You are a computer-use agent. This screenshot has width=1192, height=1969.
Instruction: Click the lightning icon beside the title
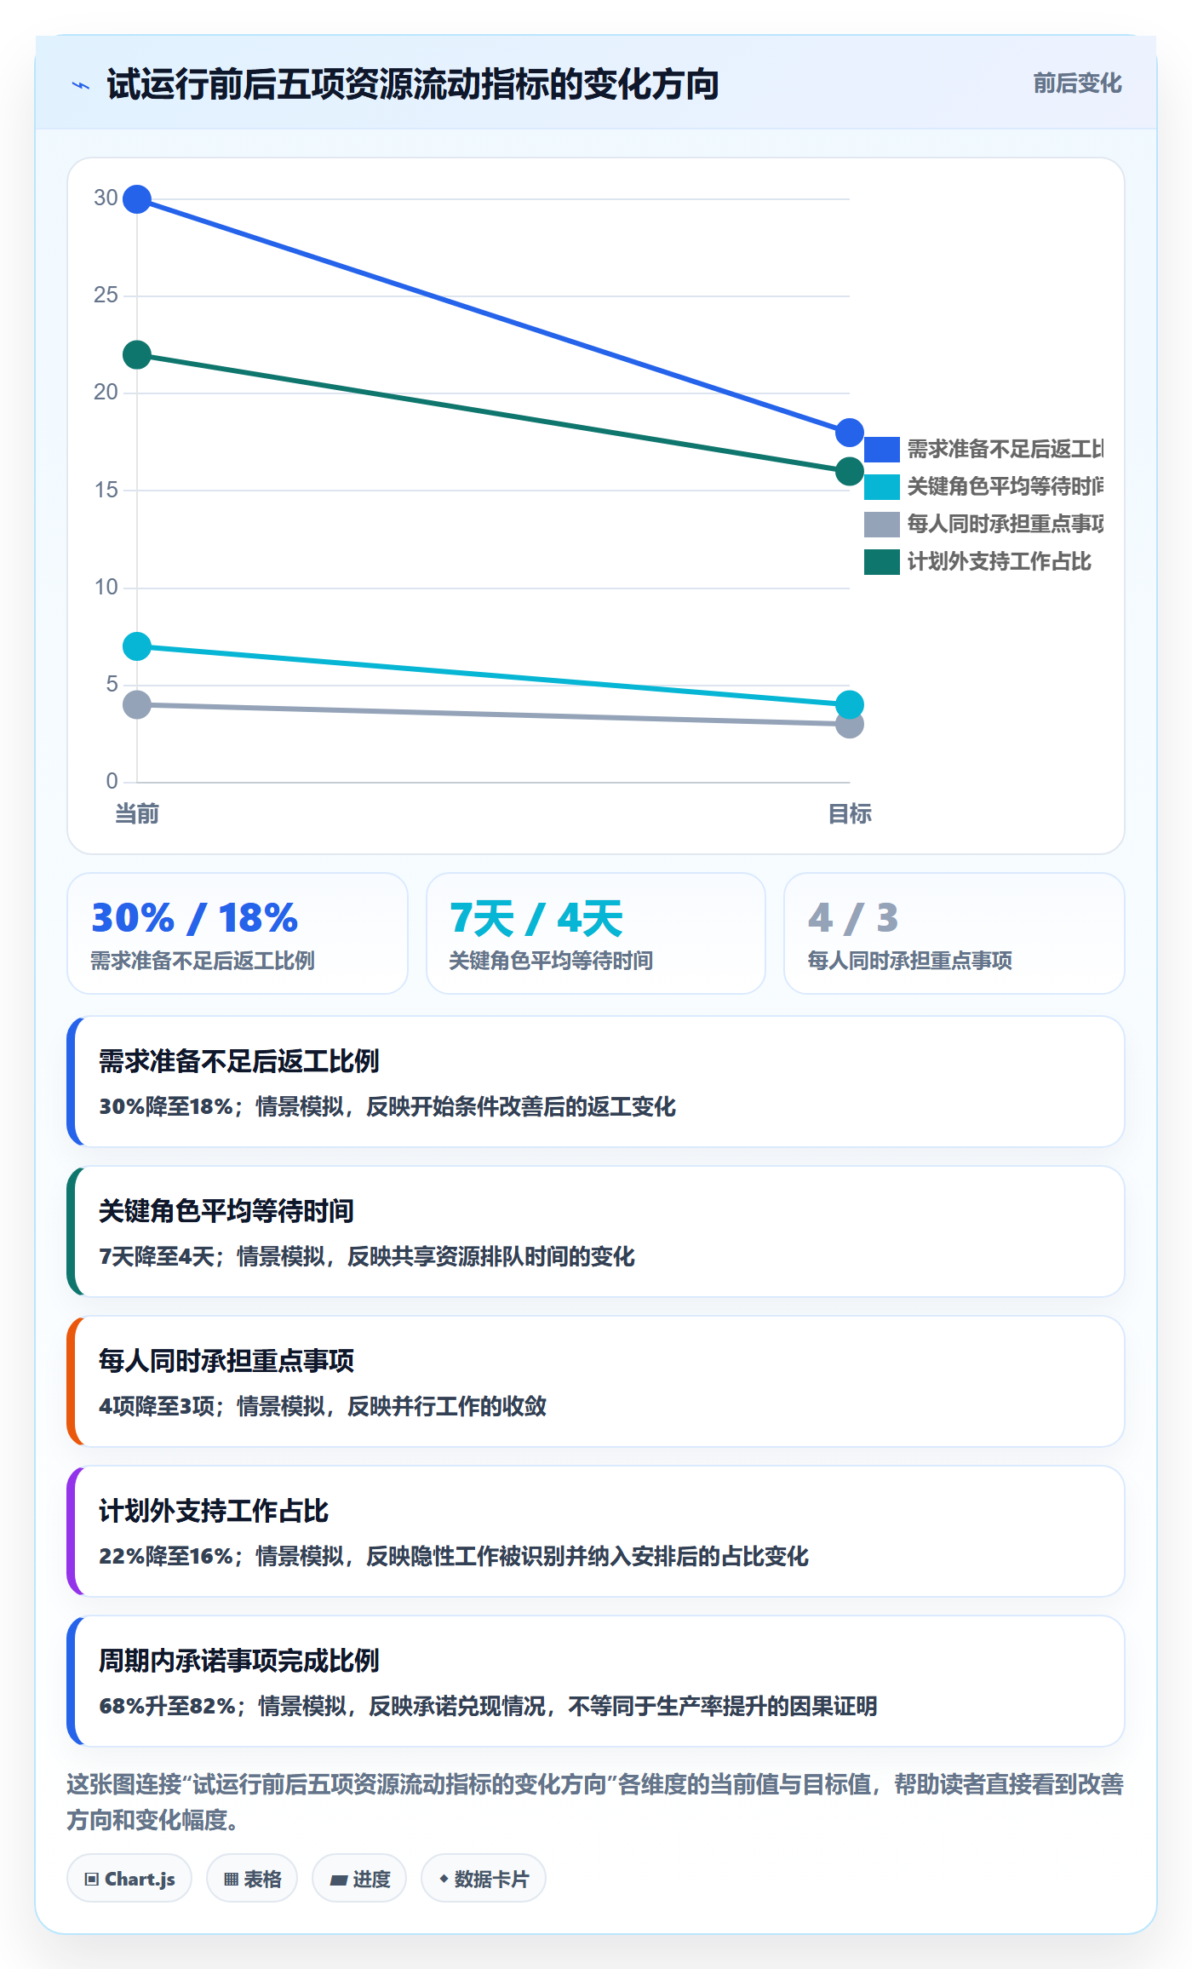point(81,85)
